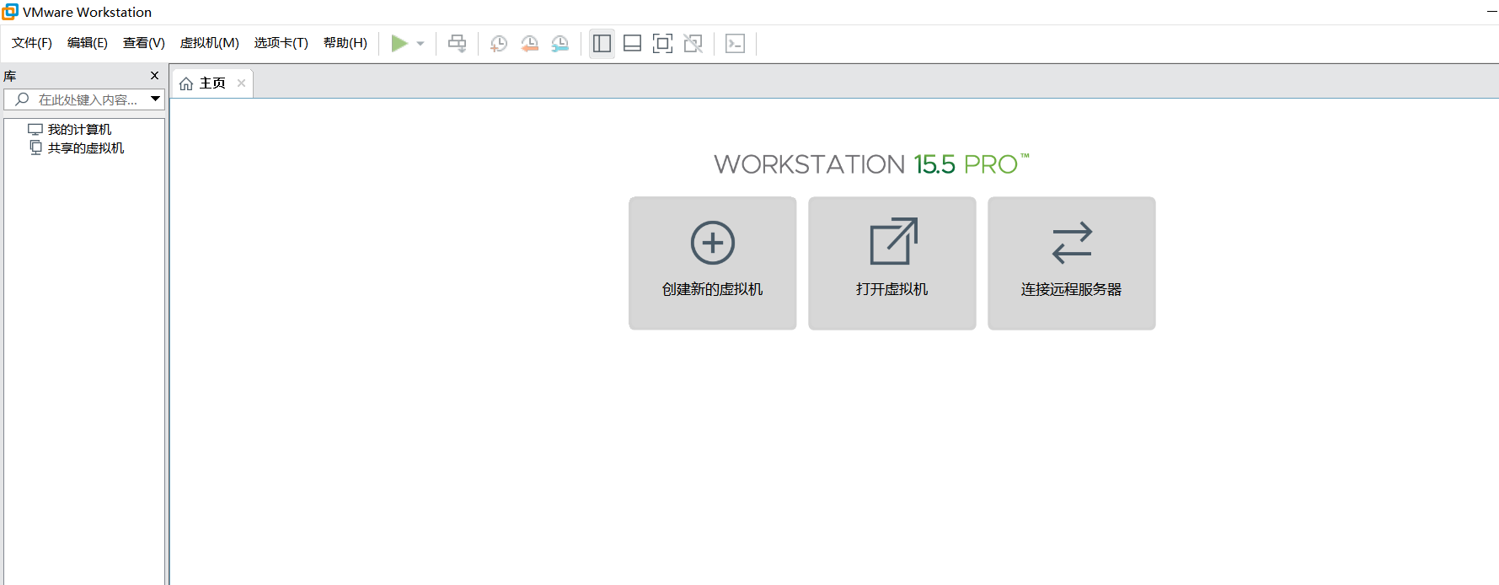
Task: Click the library search input field
Action: (x=84, y=99)
